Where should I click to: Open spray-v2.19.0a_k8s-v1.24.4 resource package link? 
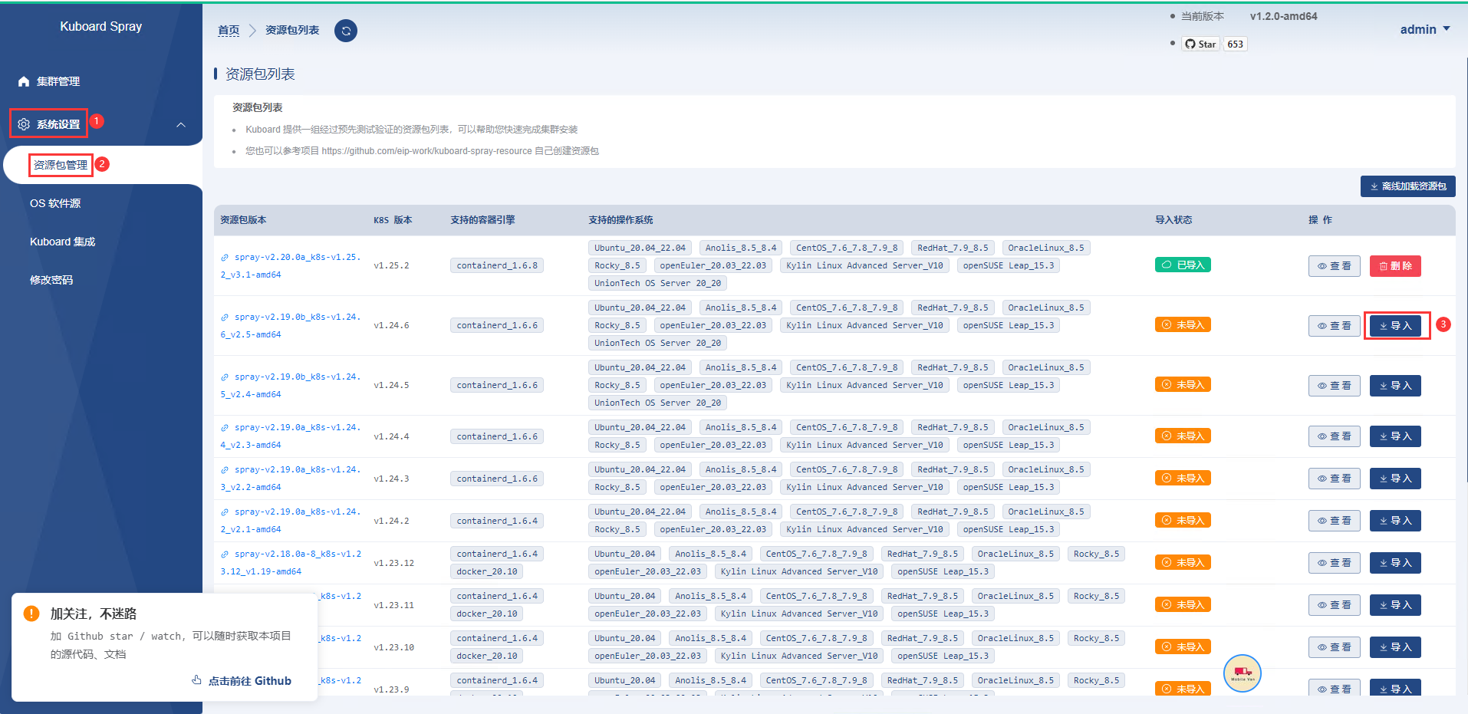point(291,436)
